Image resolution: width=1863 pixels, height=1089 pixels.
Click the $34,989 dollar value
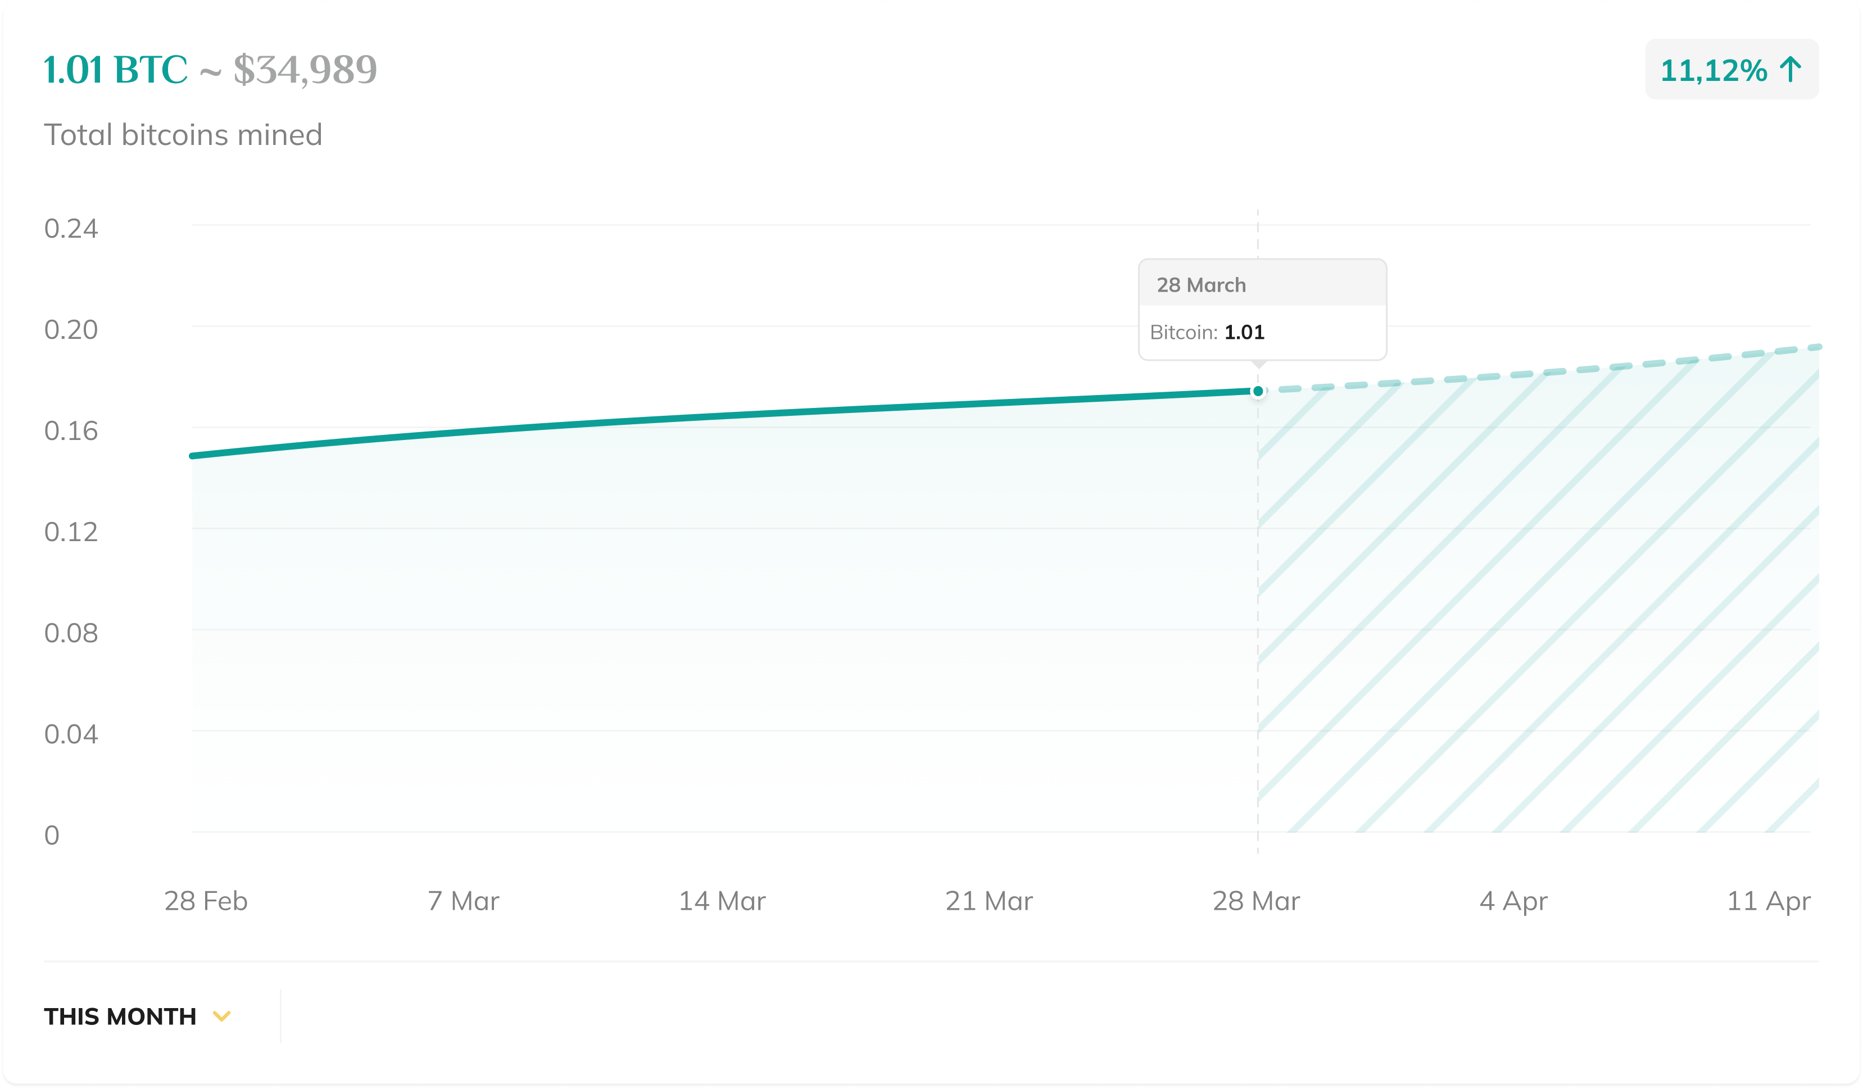coord(305,70)
